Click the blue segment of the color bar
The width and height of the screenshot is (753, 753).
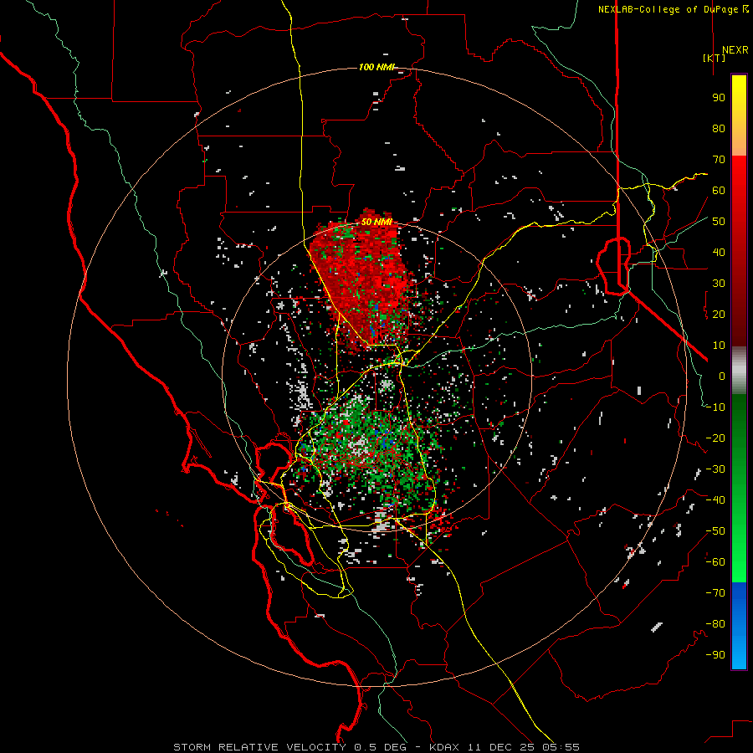click(x=739, y=626)
